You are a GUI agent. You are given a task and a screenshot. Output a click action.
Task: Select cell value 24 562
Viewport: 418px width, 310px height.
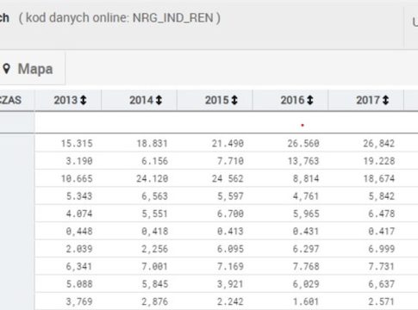[228, 178]
